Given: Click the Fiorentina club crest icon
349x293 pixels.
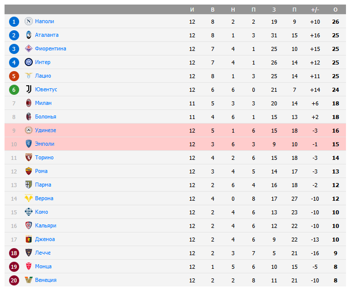Looking at the screenshot, I should [29, 48].
